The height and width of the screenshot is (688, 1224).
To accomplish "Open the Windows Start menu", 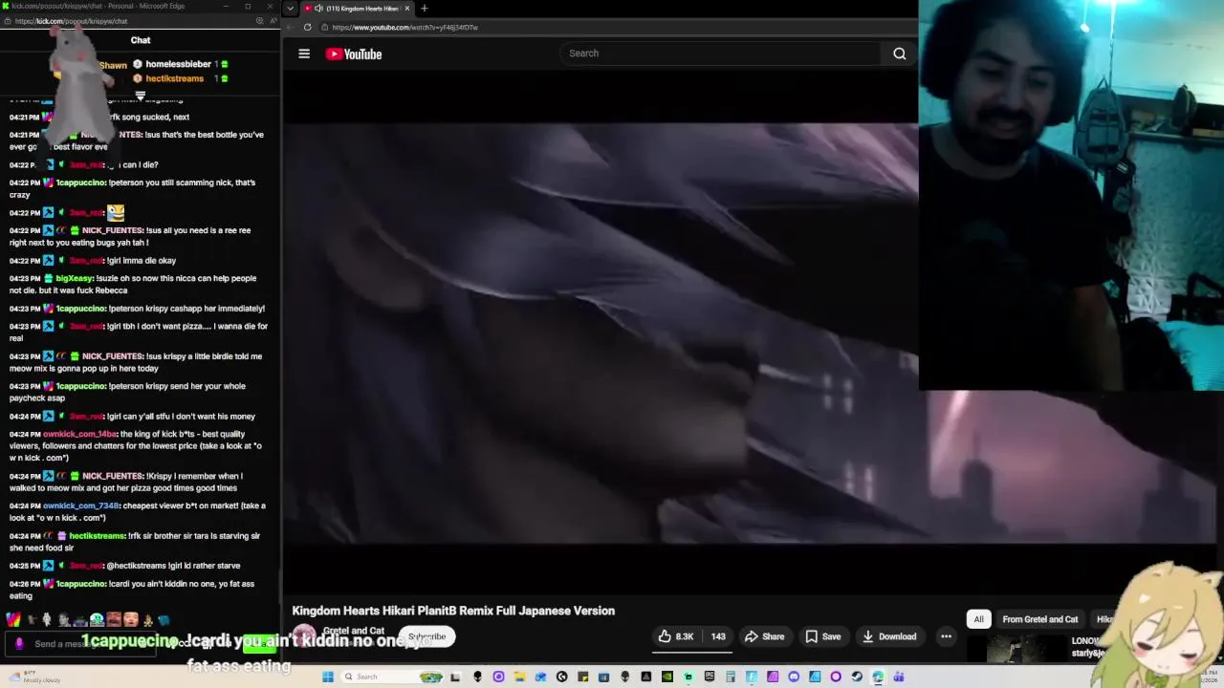I will point(328,677).
